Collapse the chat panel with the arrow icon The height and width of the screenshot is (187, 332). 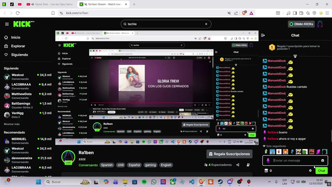tap(263, 35)
